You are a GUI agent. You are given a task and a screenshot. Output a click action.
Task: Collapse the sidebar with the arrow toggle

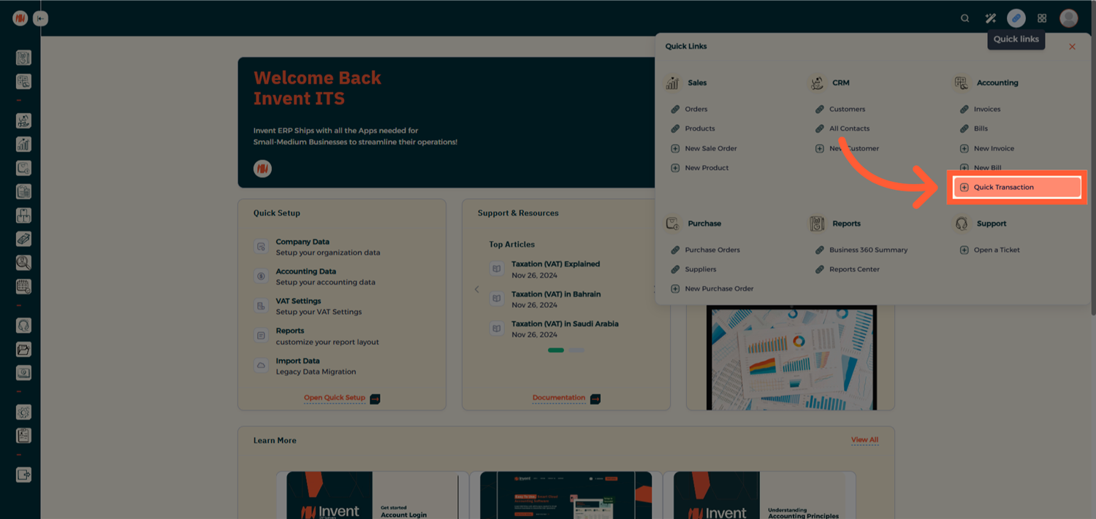41,18
